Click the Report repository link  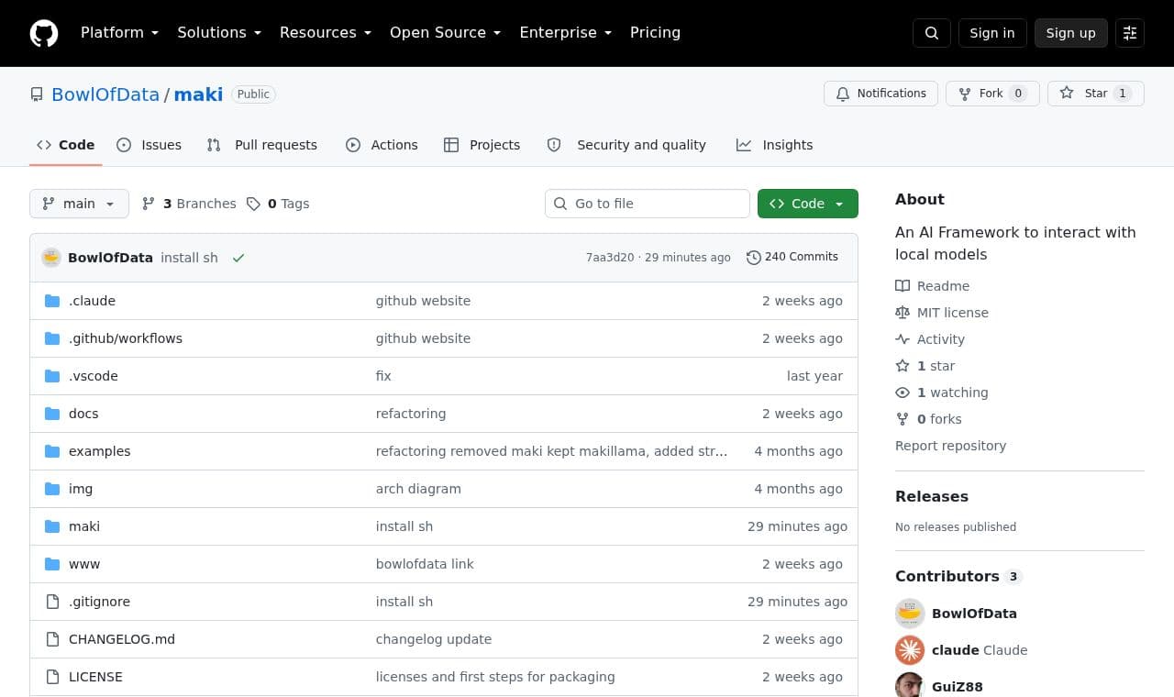tap(950, 446)
